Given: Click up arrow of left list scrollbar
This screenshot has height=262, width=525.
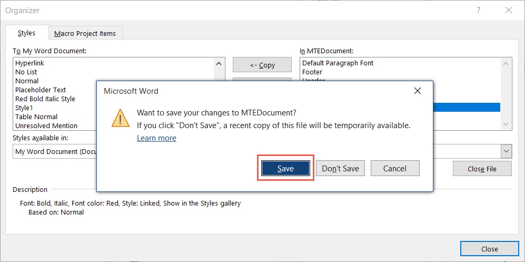Looking at the screenshot, I should pyautogui.click(x=219, y=63).
